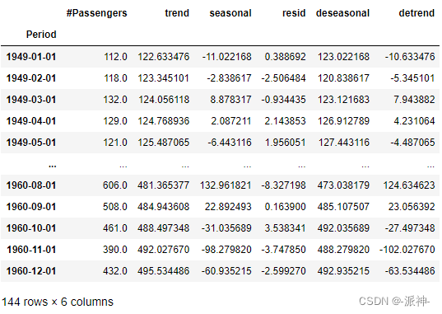Screen dimensions: 442x314
Task: Click the 1949-03-01 row index
Action: tap(31, 100)
